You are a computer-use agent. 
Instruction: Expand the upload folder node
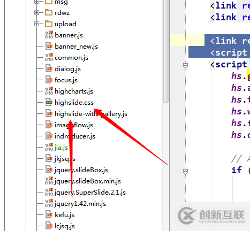click(x=36, y=24)
